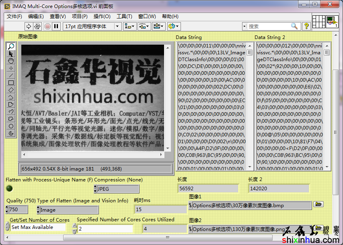
Task: Select the Zoom magnifier tool
Action: click(11, 47)
